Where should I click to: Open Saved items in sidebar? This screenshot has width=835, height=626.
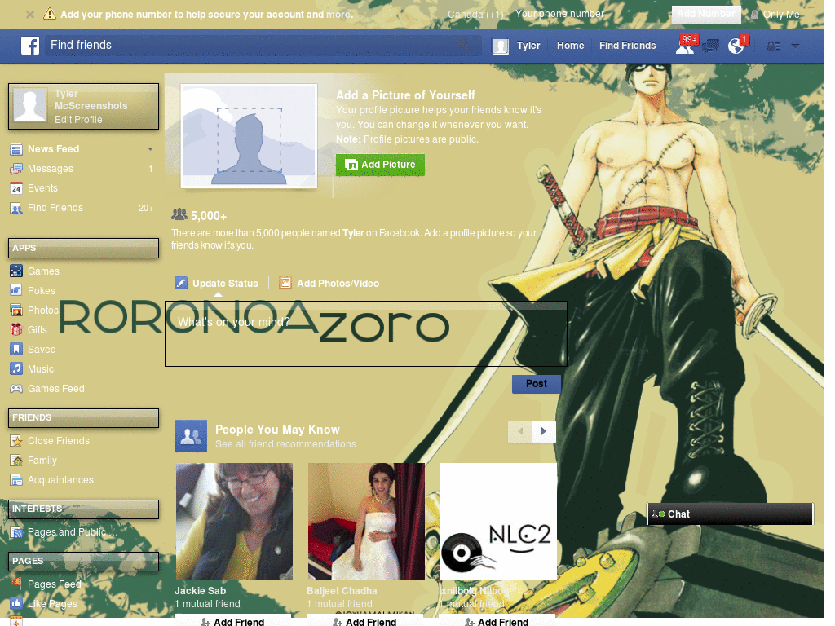coord(41,350)
